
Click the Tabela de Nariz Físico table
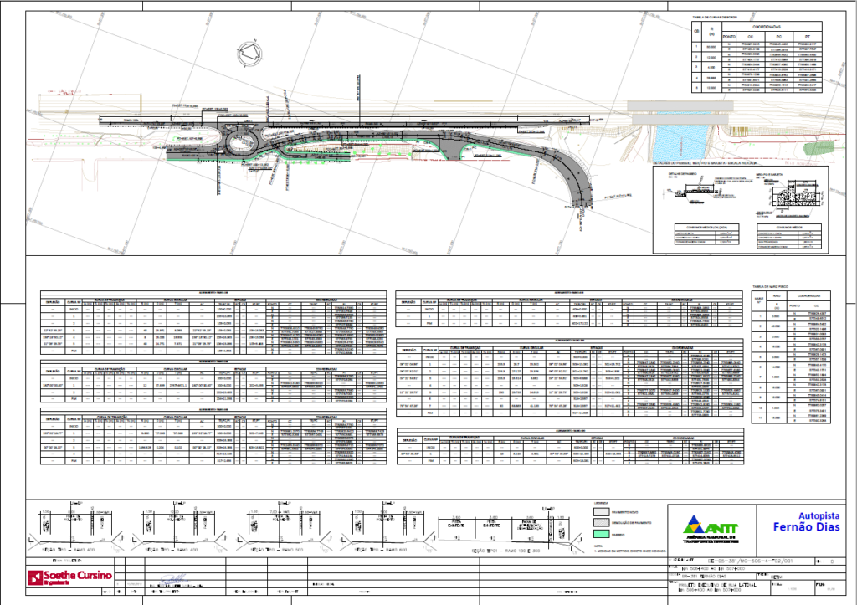click(x=791, y=358)
